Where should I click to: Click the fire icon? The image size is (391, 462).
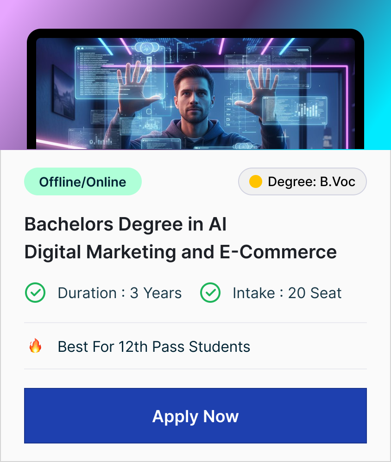(35, 346)
